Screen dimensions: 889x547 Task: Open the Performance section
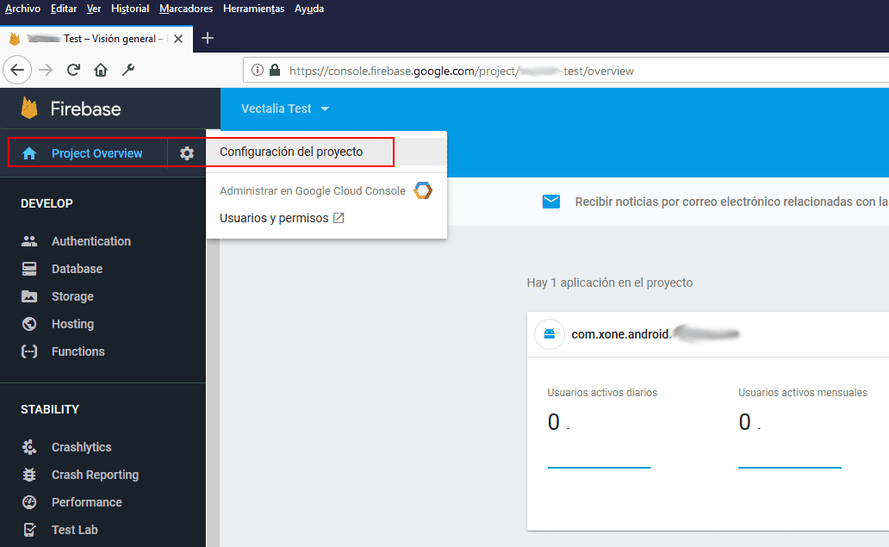coord(87,502)
